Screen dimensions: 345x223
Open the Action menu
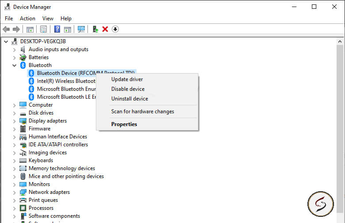pyautogui.click(x=27, y=19)
